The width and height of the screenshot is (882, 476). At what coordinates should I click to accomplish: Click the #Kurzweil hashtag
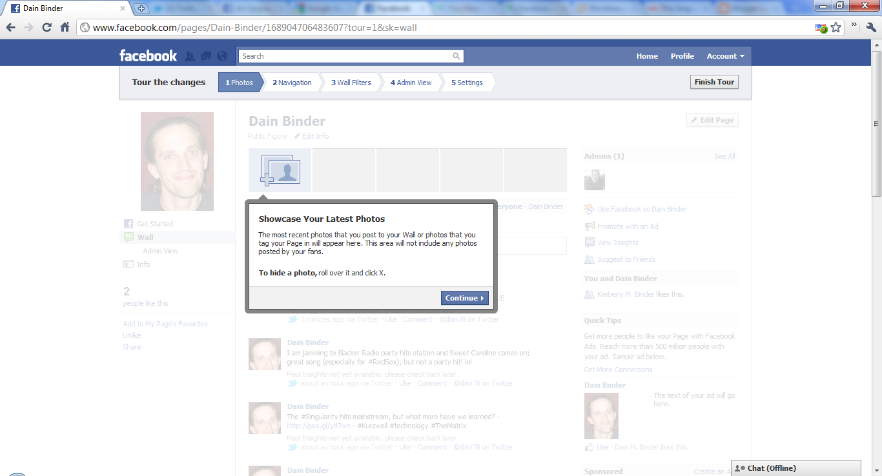[x=372, y=426]
